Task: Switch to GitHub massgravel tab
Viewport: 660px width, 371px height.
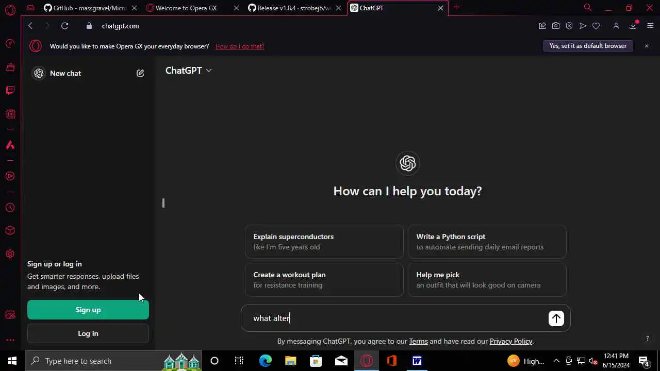Action: 90,8
